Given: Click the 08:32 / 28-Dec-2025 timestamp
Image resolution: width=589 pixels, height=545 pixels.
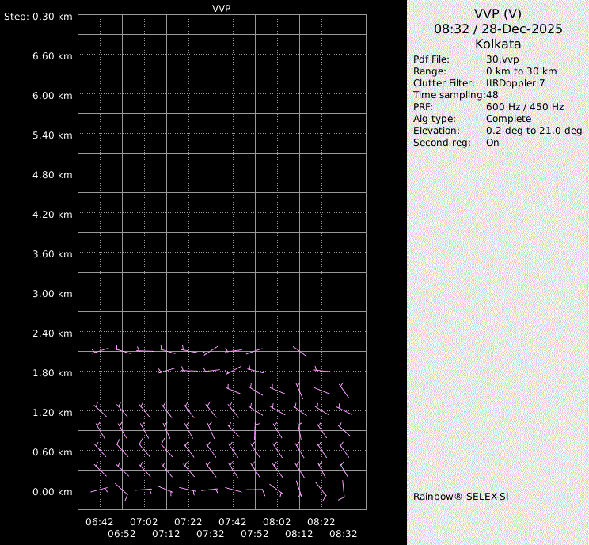Looking at the screenshot, I should tap(498, 29).
